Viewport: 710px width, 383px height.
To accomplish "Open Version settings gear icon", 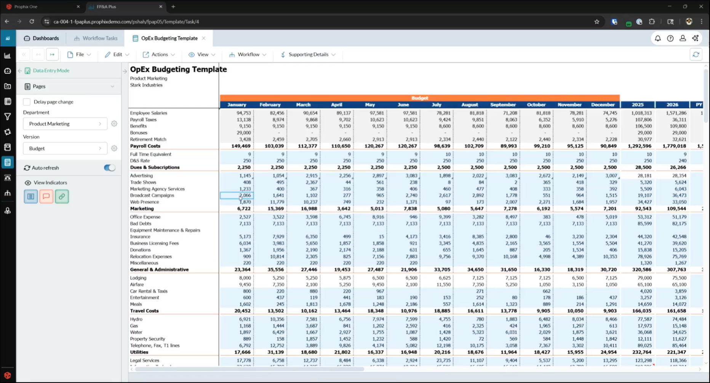I will (114, 148).
